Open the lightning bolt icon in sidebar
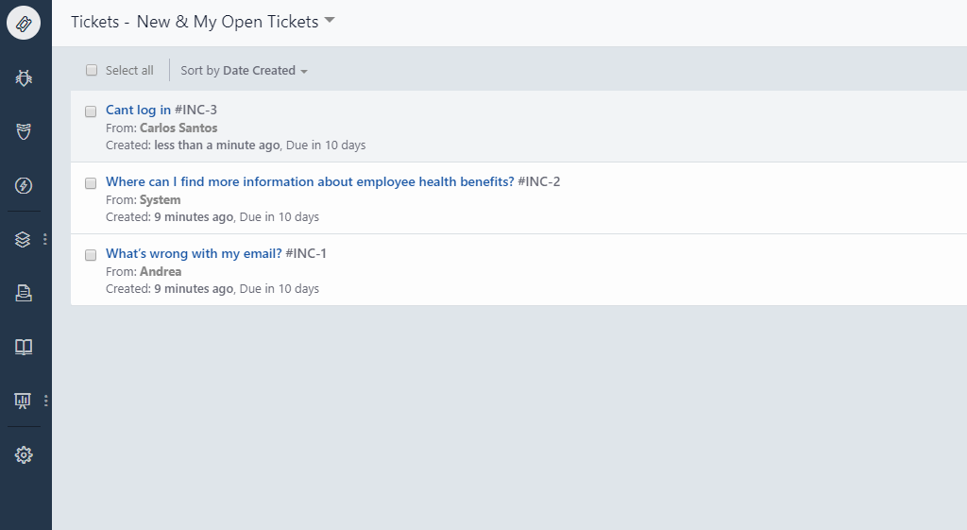 [24, 185]
